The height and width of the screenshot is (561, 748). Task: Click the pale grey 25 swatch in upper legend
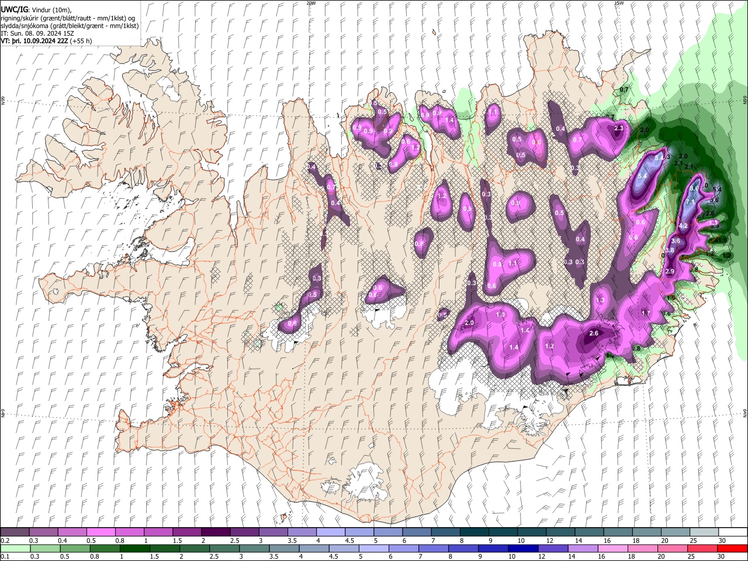pos(704,532)
